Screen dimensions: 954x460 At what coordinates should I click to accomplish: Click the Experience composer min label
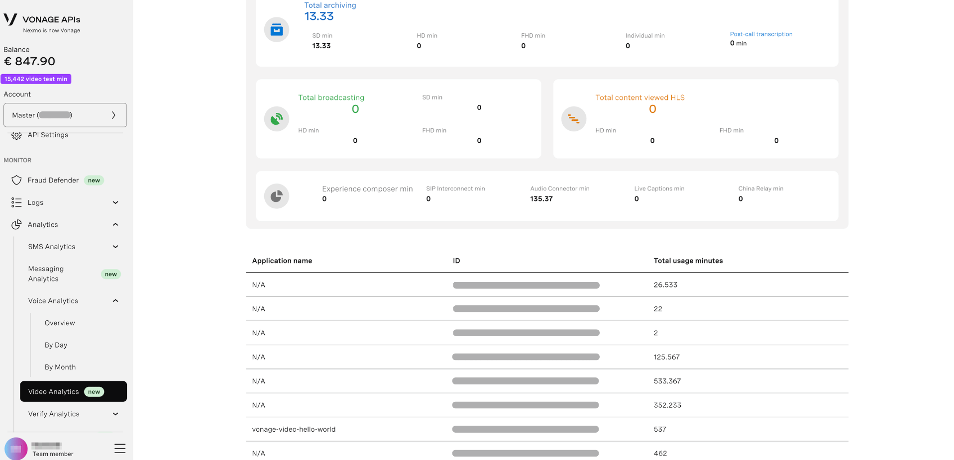pyautogui.click(x=367, y=189)
